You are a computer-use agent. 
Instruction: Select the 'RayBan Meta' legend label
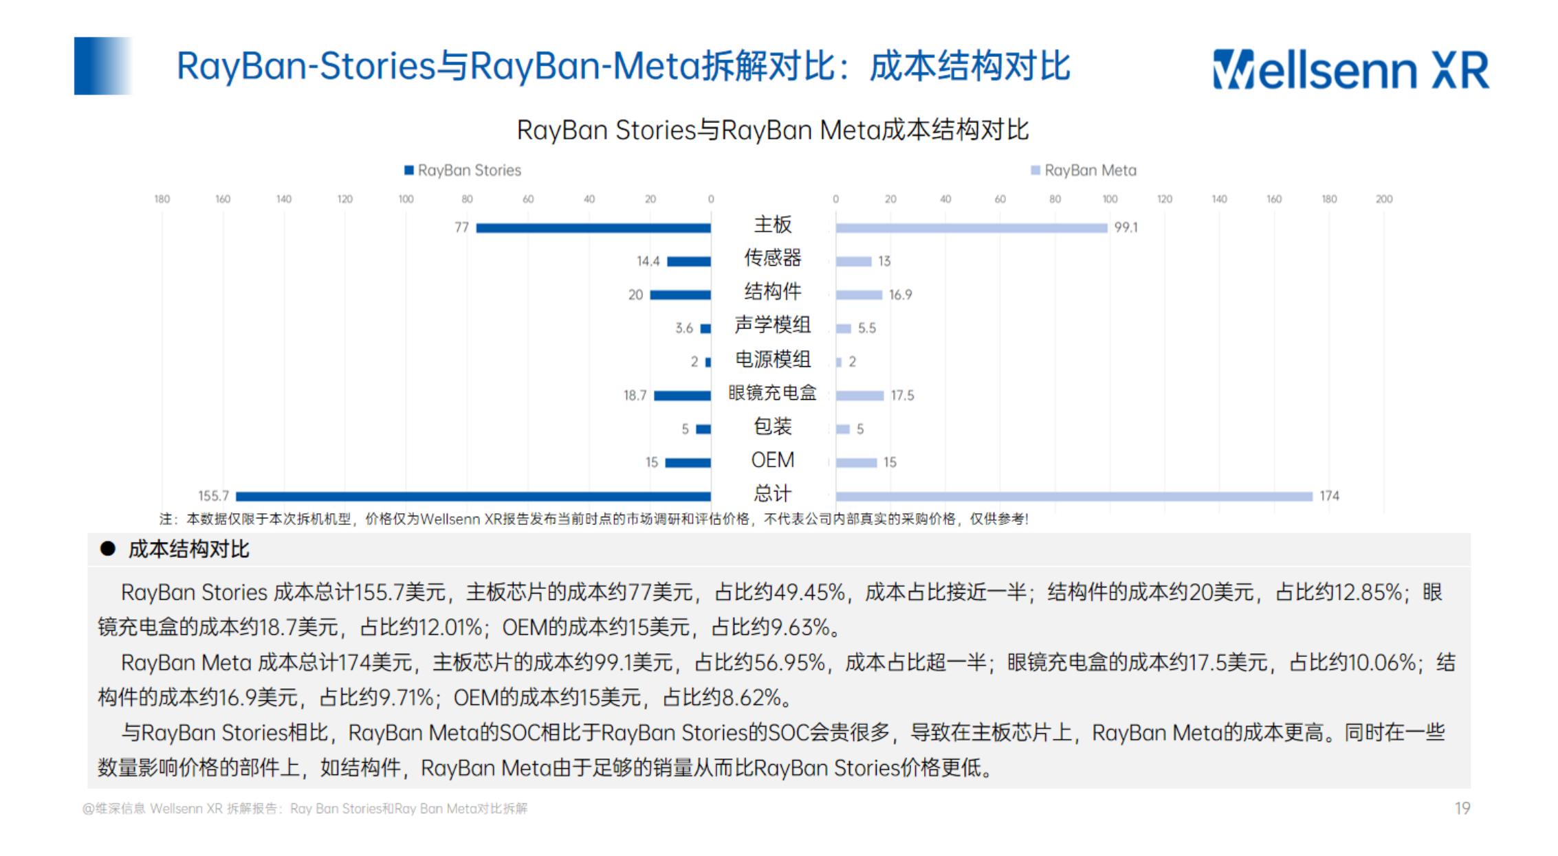[1090, 170]
